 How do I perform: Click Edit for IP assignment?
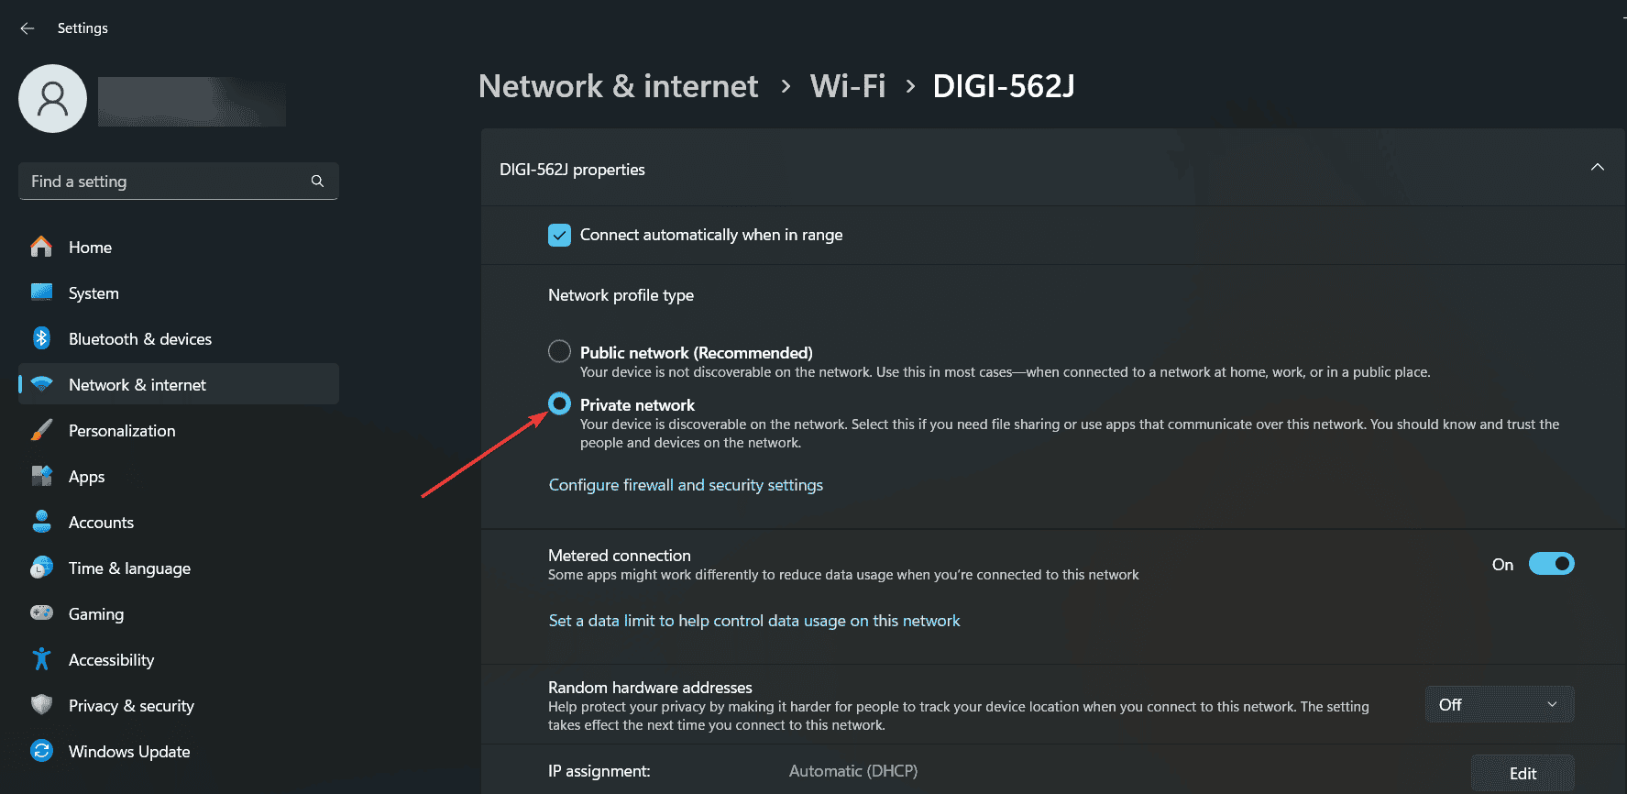click(x=1522, y=773)
